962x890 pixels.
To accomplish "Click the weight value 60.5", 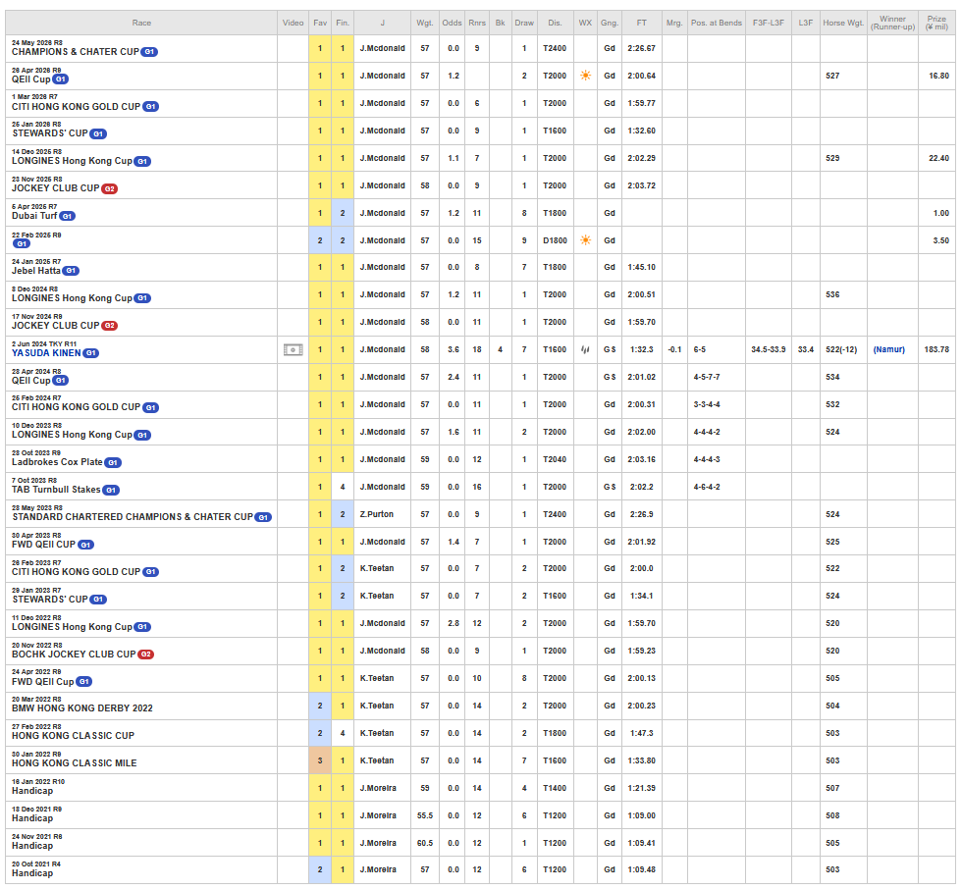I will (x=424, y=843).
